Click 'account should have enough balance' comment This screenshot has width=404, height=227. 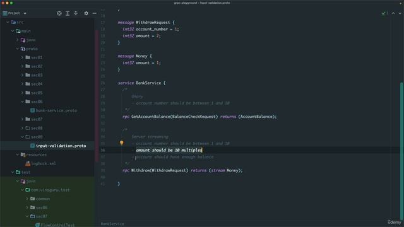[175, 157]
